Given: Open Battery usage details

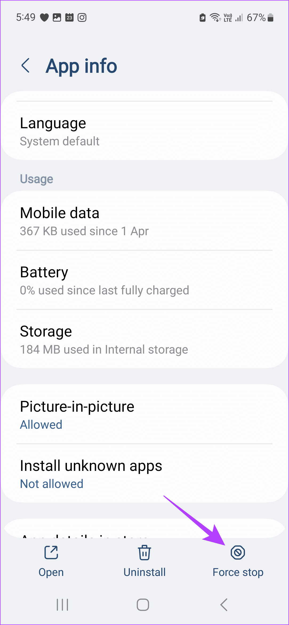Looking at the screenshot, I should point(144,281).
